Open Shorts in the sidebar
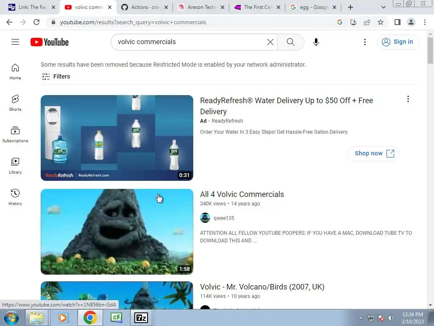434x326 pixels. 15,103
